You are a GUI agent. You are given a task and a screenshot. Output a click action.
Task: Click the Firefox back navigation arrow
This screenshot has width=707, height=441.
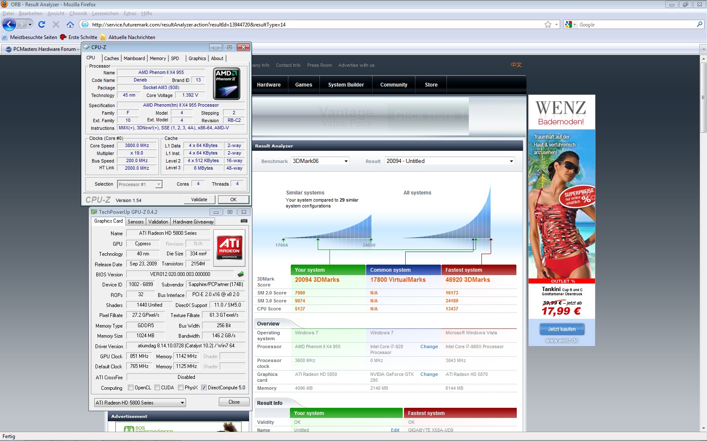pyautogui.click(x=9, y=24)
